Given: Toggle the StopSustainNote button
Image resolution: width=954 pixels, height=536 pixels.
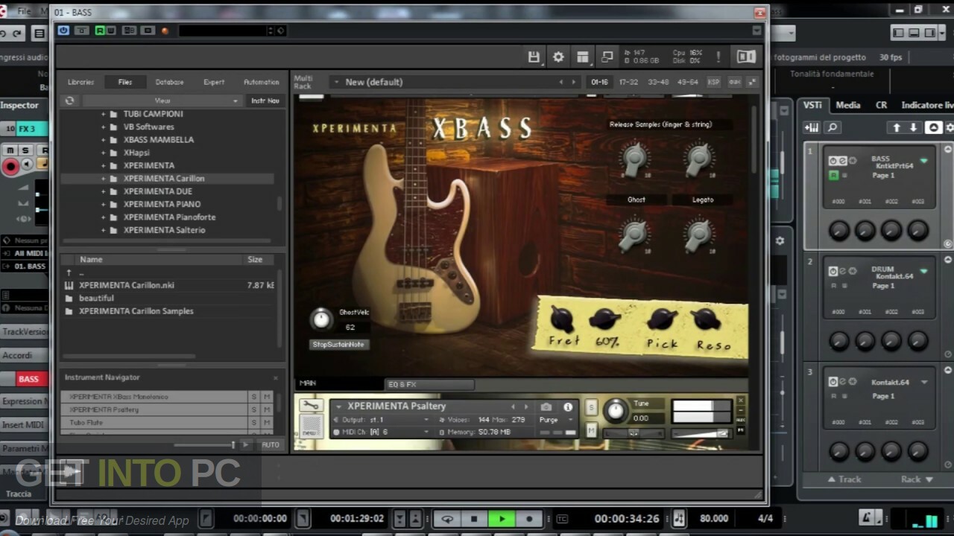Looking at the screenshot, I should tap(339, 345).
